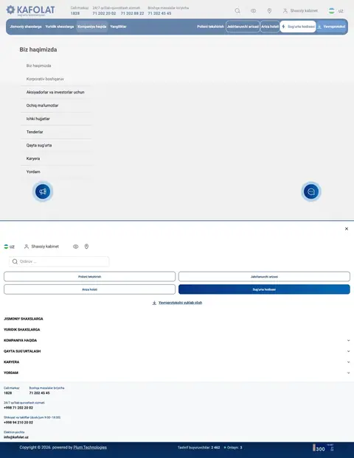Image resolution: width=354 pixels, height=458 pixels.
Task: Click the floating megaphone announcement button
Action: click(x=43, y=191)
